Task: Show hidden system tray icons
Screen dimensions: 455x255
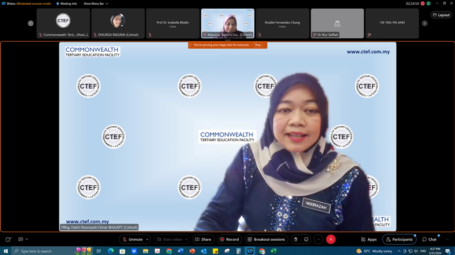Action: (399, 251)
